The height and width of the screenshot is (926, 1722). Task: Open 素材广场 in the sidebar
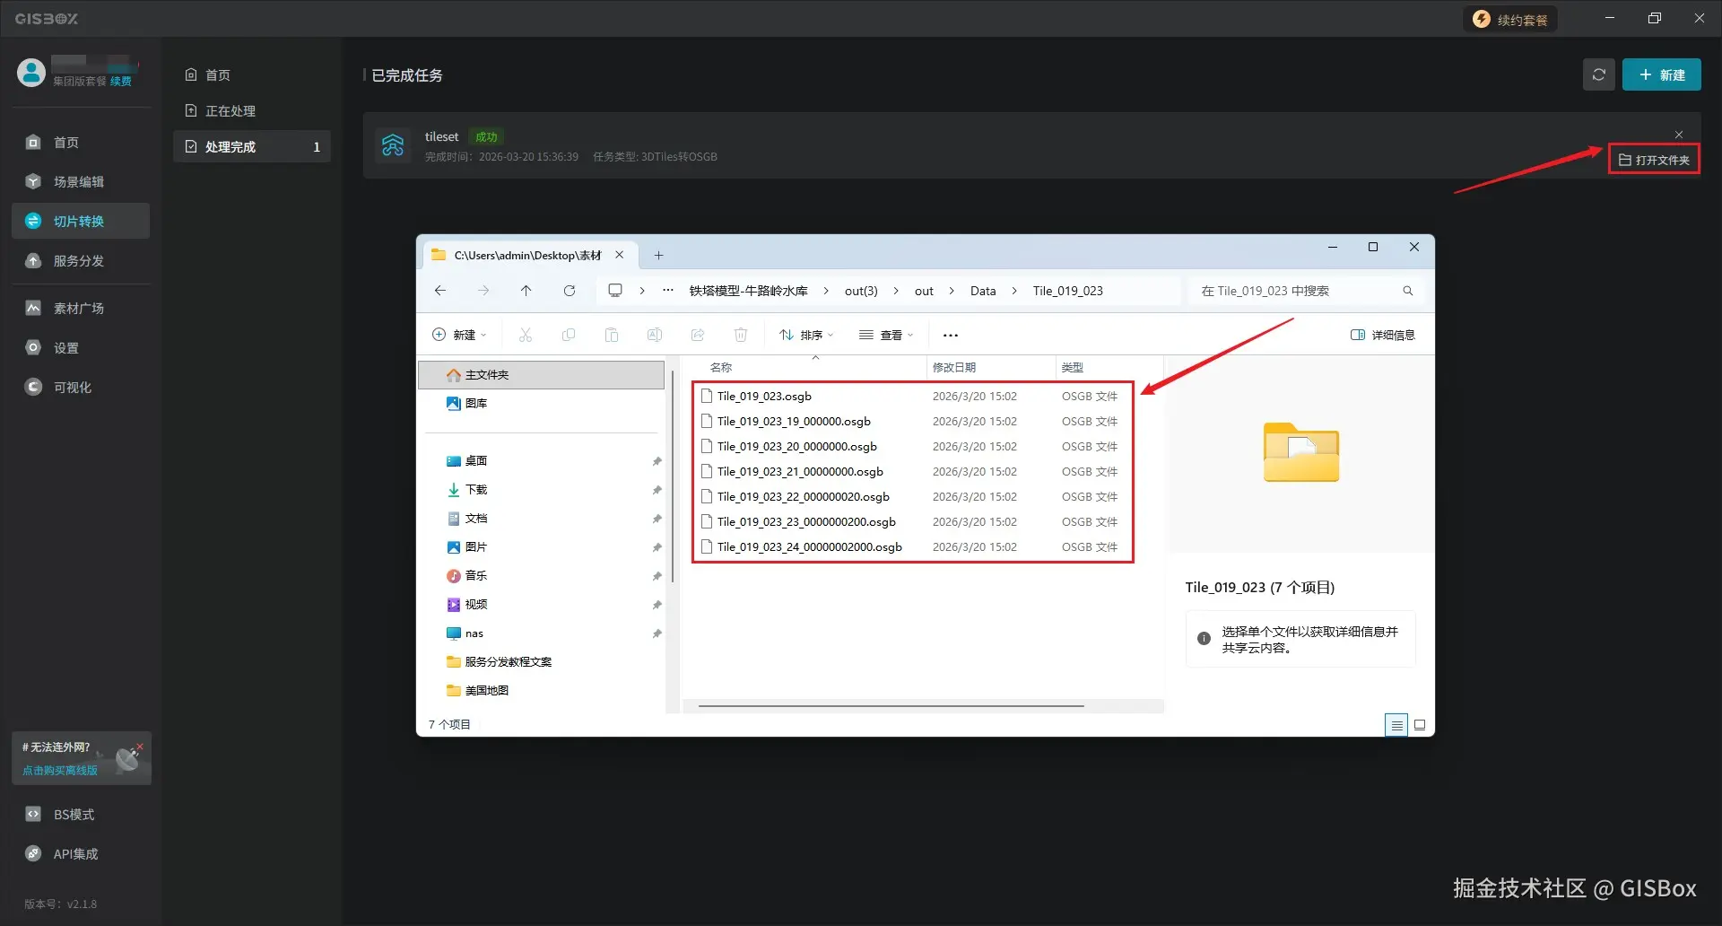80,309
